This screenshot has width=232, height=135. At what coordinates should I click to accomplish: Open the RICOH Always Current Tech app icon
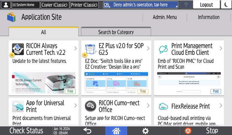coord(18,49)
